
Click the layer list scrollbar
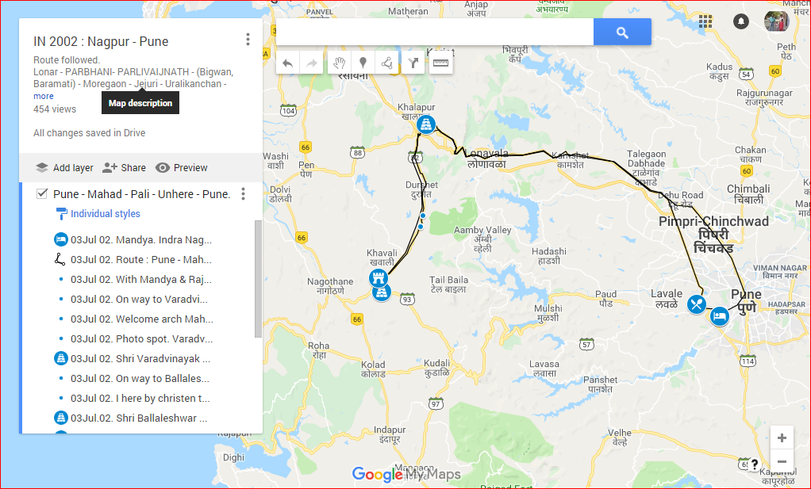pyautogui.click(x=258, y=279)
